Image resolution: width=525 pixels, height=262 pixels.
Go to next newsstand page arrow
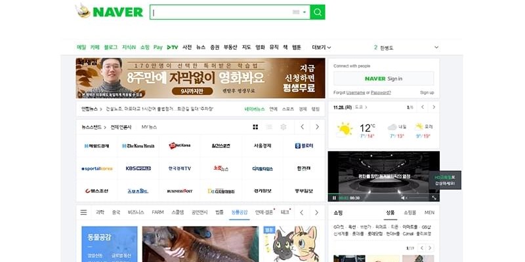317,126
